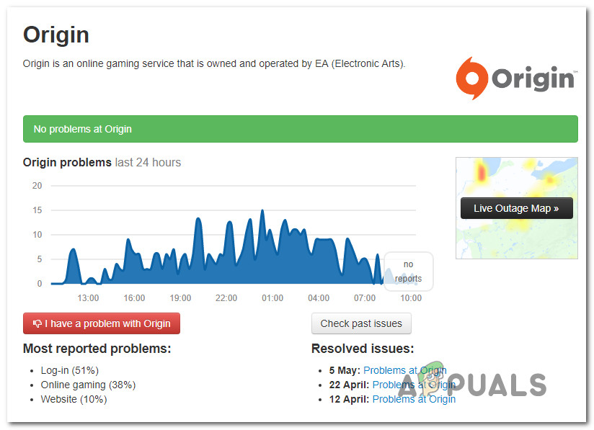This screenshot has width=594, height=430.
Task: Click the 10:00 time label on chart
Action: (x=411, y=298)
